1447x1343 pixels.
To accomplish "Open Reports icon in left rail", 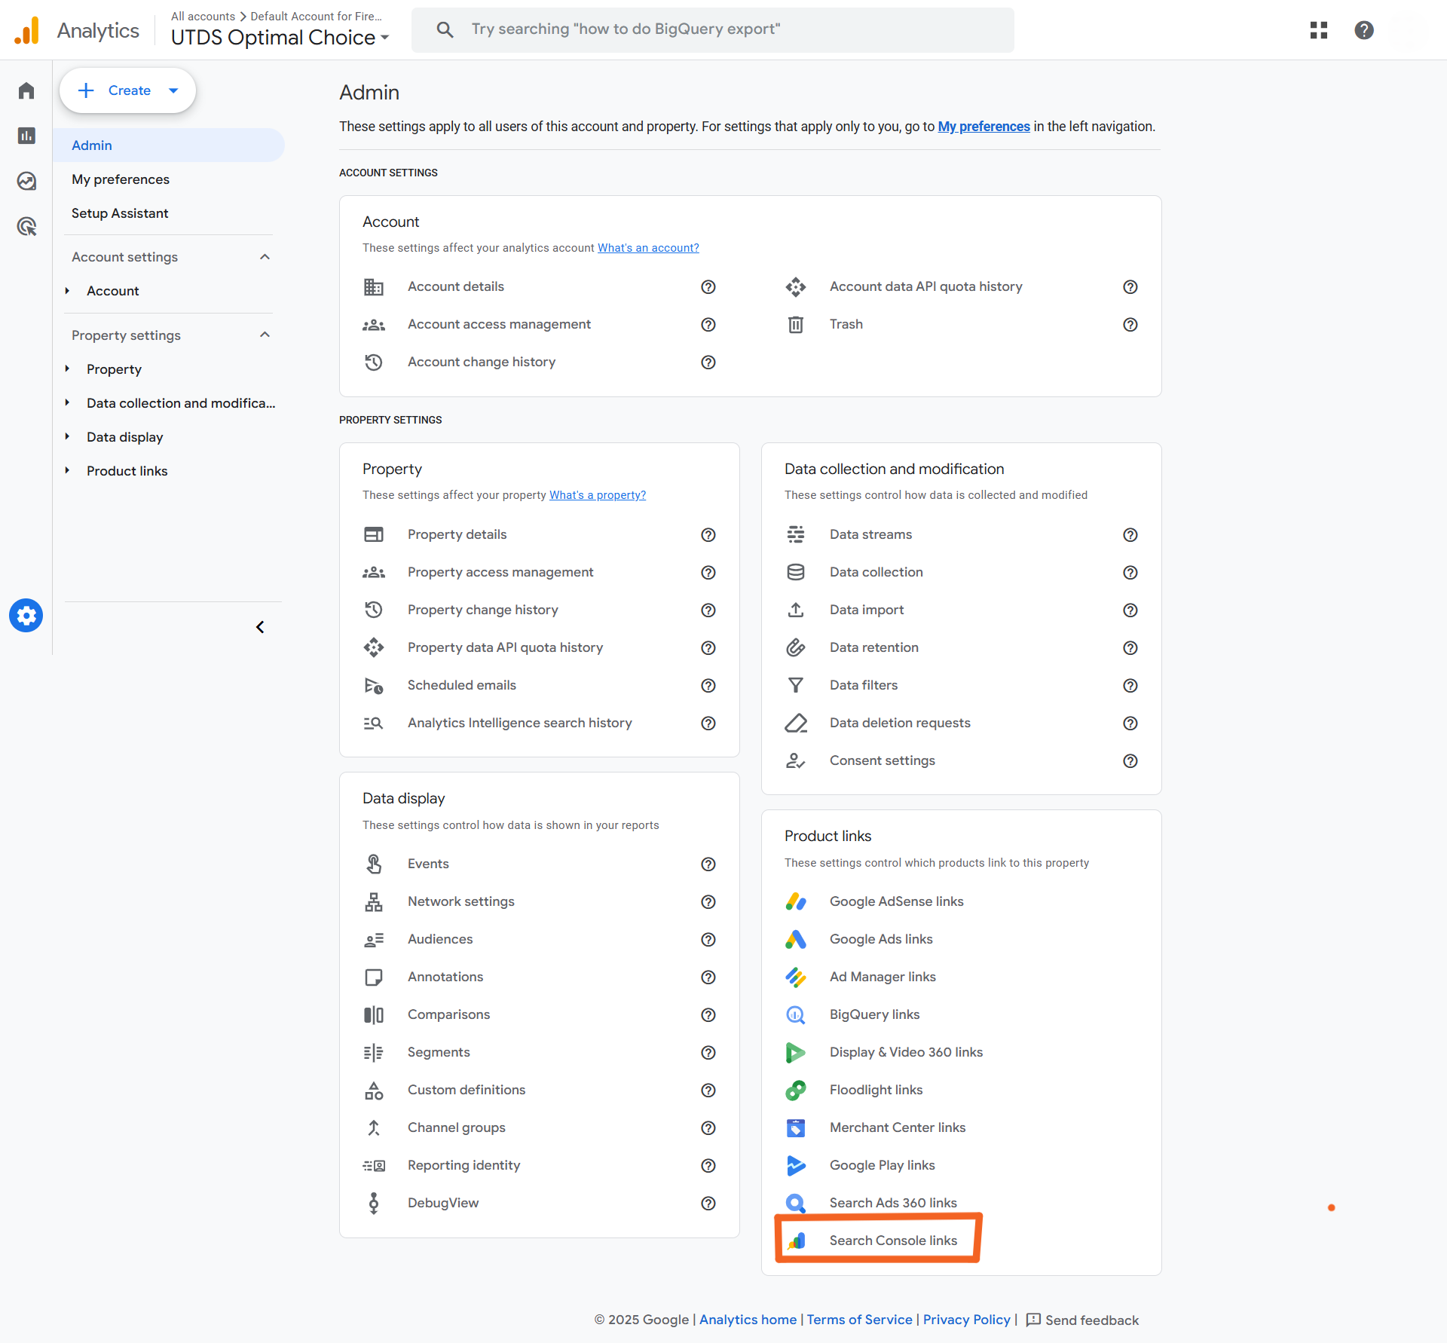I will coord(26,136).
